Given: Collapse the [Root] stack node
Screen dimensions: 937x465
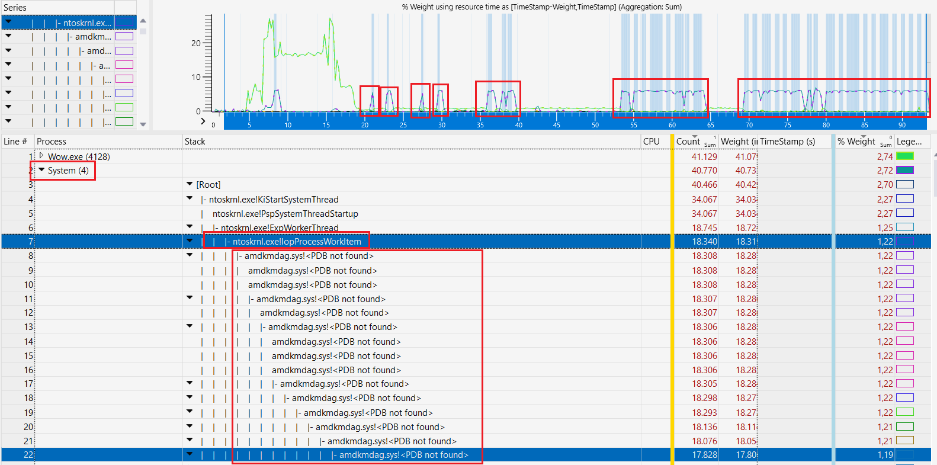Looking at the screenshot, I should pos(190,184).
